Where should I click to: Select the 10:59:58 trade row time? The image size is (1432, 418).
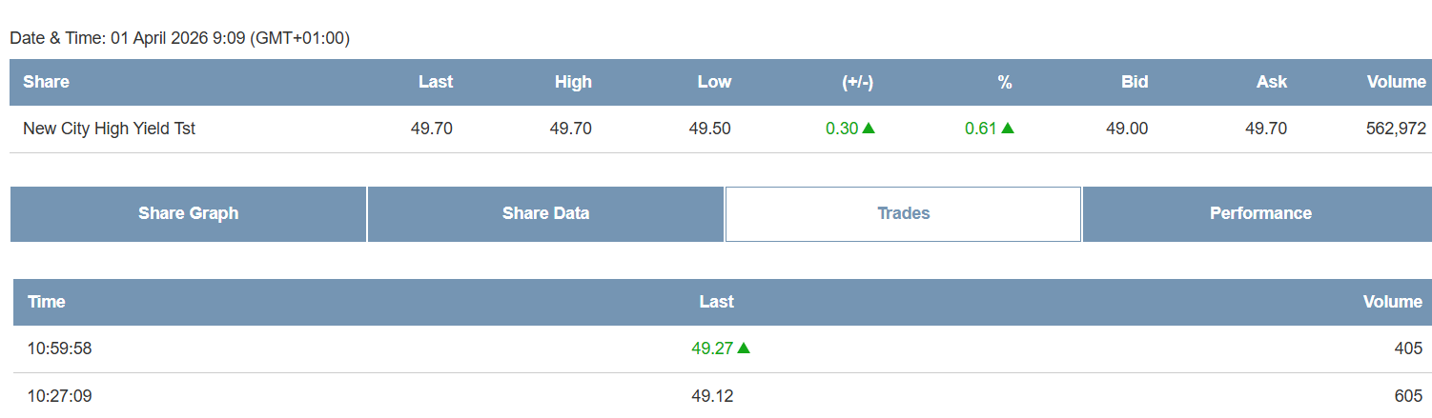click(59, 348)
